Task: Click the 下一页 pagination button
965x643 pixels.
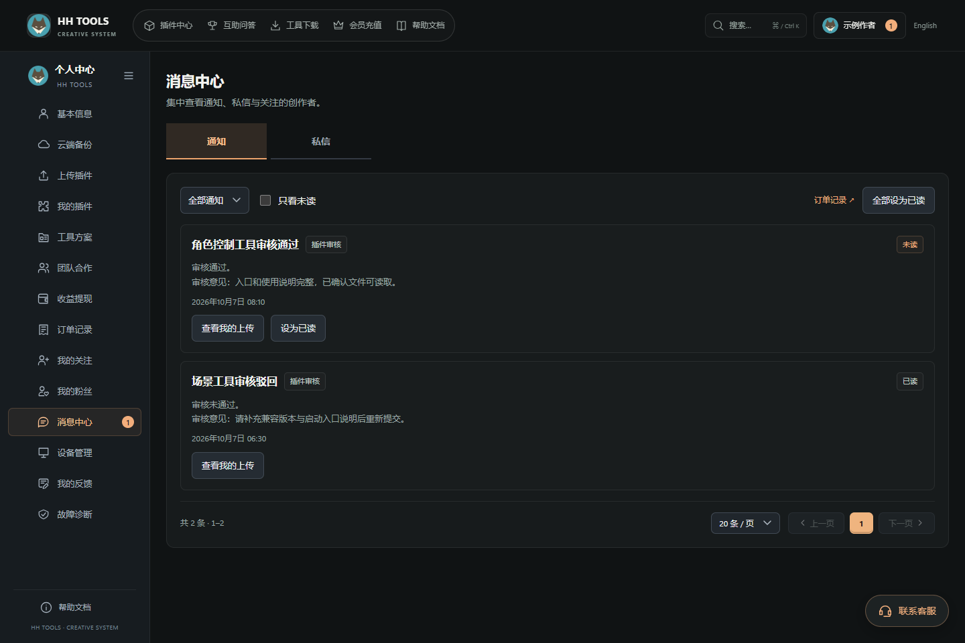Action: (907, 523)
